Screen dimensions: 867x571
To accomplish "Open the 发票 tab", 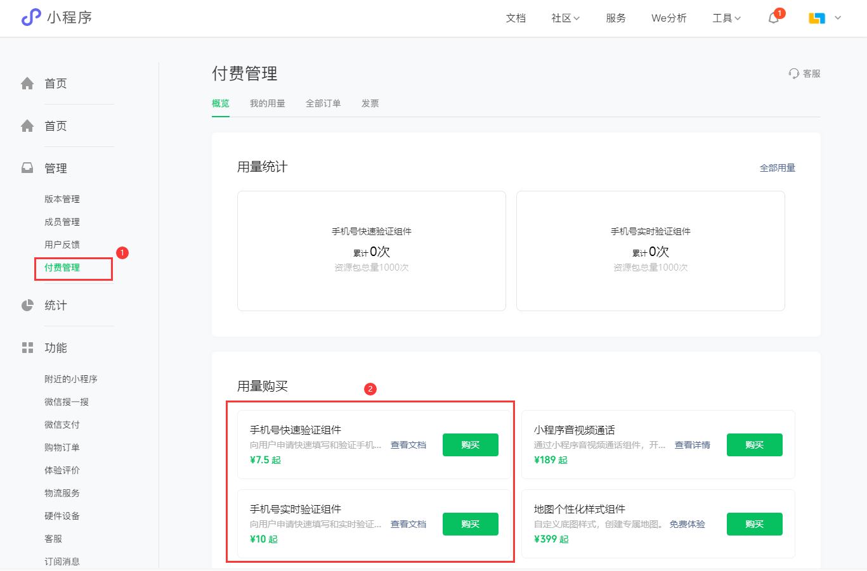I will pyautogui.click(x=370, y=103).
